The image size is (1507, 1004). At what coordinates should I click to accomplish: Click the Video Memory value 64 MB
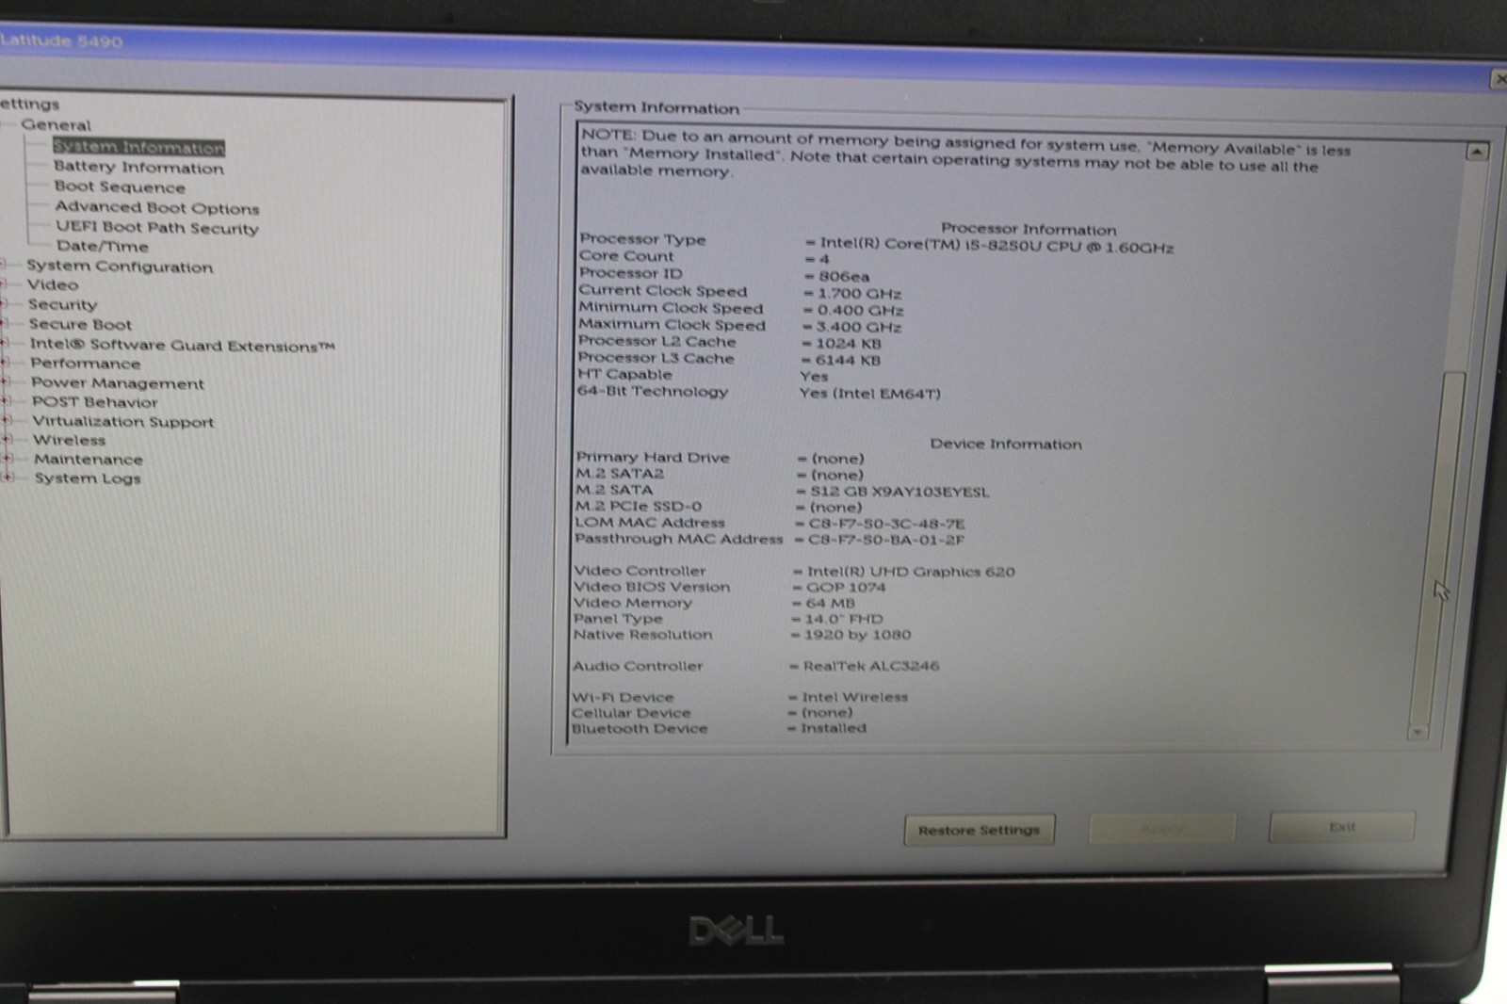point(830,603)
